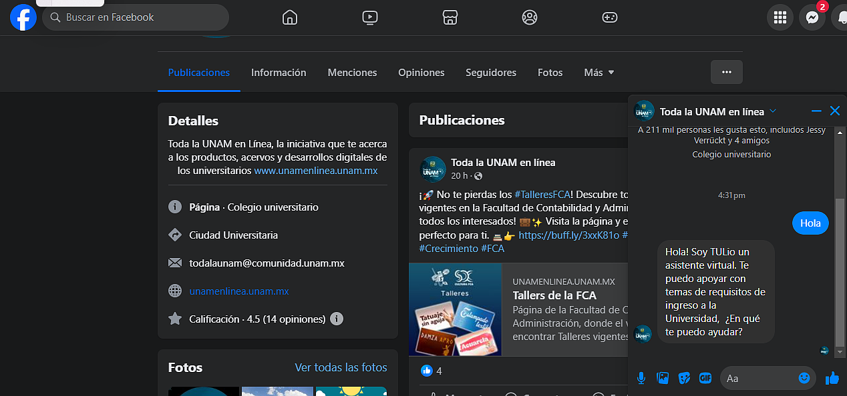Choose a sticker in chat
The width and height of the screenshot is (847, 396).
point(684,378)
